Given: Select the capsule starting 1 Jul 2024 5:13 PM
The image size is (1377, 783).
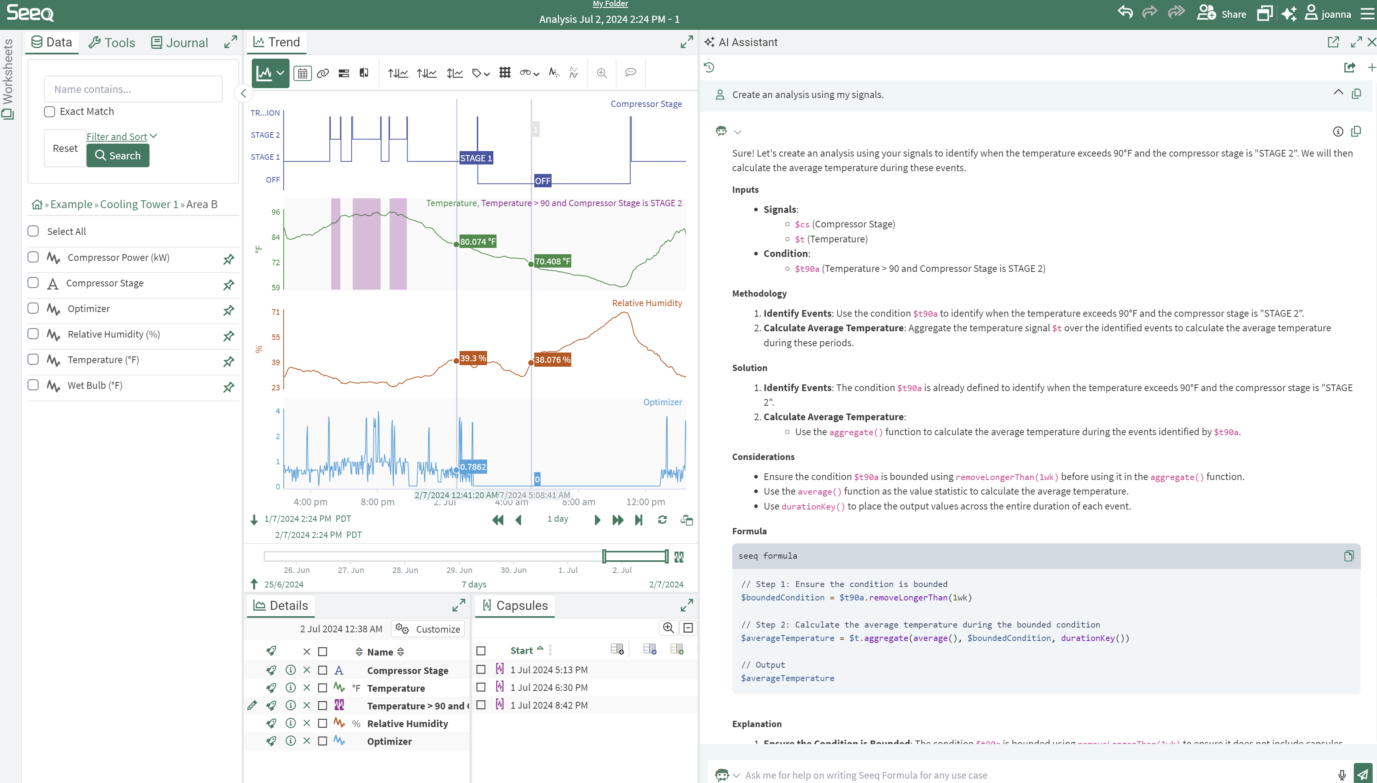Looking at the screenshot, I should point(481,670).
